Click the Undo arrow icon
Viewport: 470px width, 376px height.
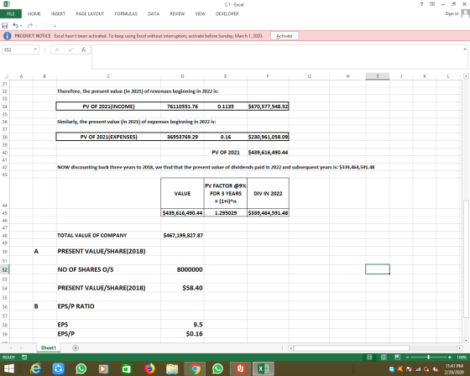pyautogui.click(x=15, y=25)
